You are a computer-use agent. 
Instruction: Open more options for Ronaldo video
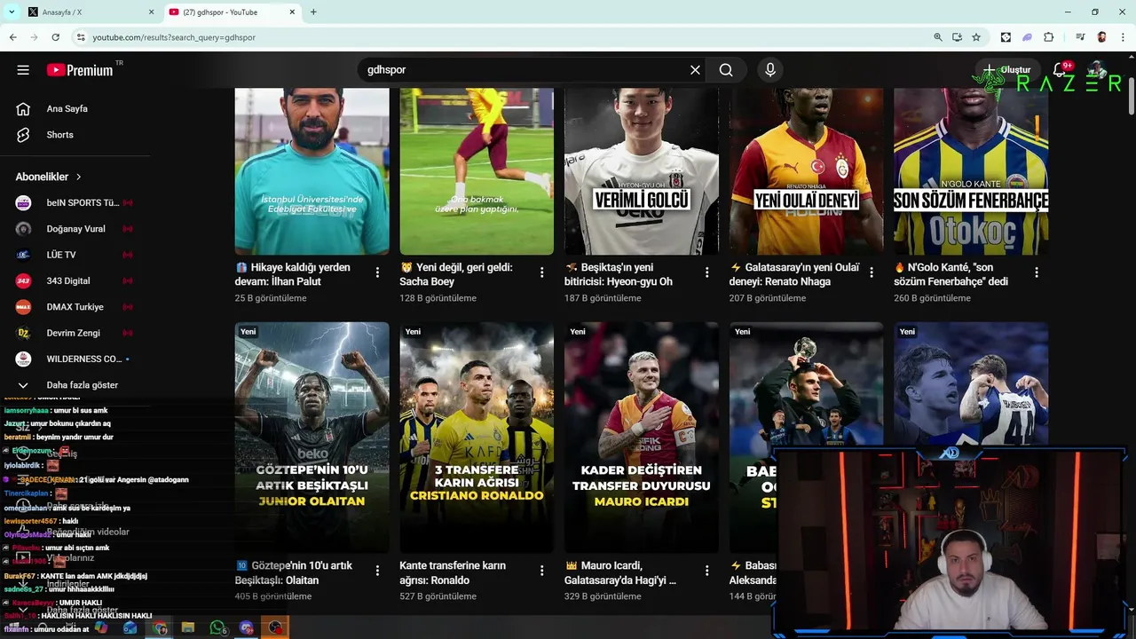[542, 571]
